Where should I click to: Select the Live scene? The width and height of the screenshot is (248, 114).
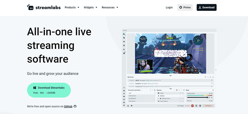[x=141, y=93]
